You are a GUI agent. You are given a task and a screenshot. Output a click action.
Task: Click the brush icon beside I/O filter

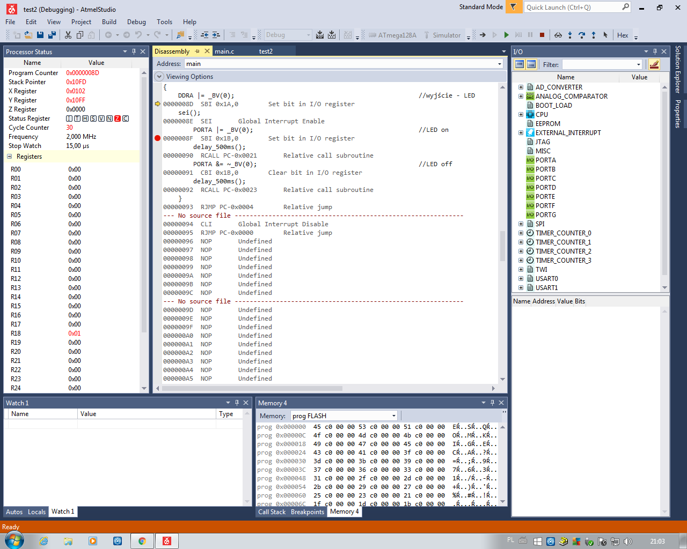654,64
